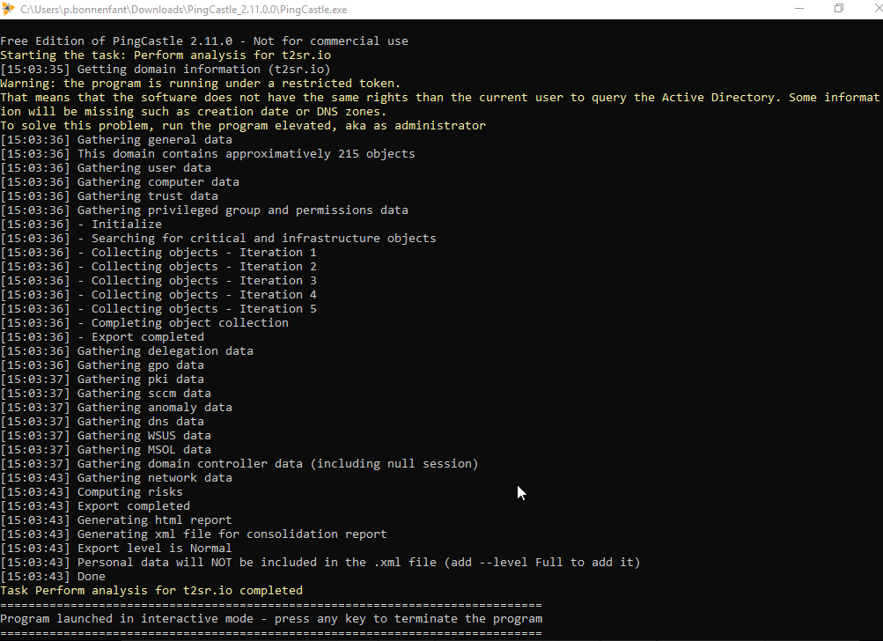This screenshot has height=641, width=883.
Task: Click 'Completing object collection' line
Action: [144, 323]
